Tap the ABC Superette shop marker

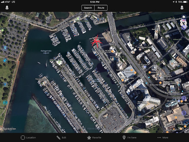point(145,67)
